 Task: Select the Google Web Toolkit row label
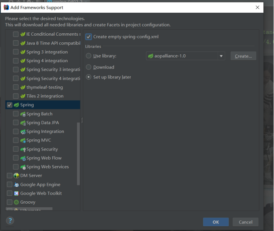click(41, 193)
